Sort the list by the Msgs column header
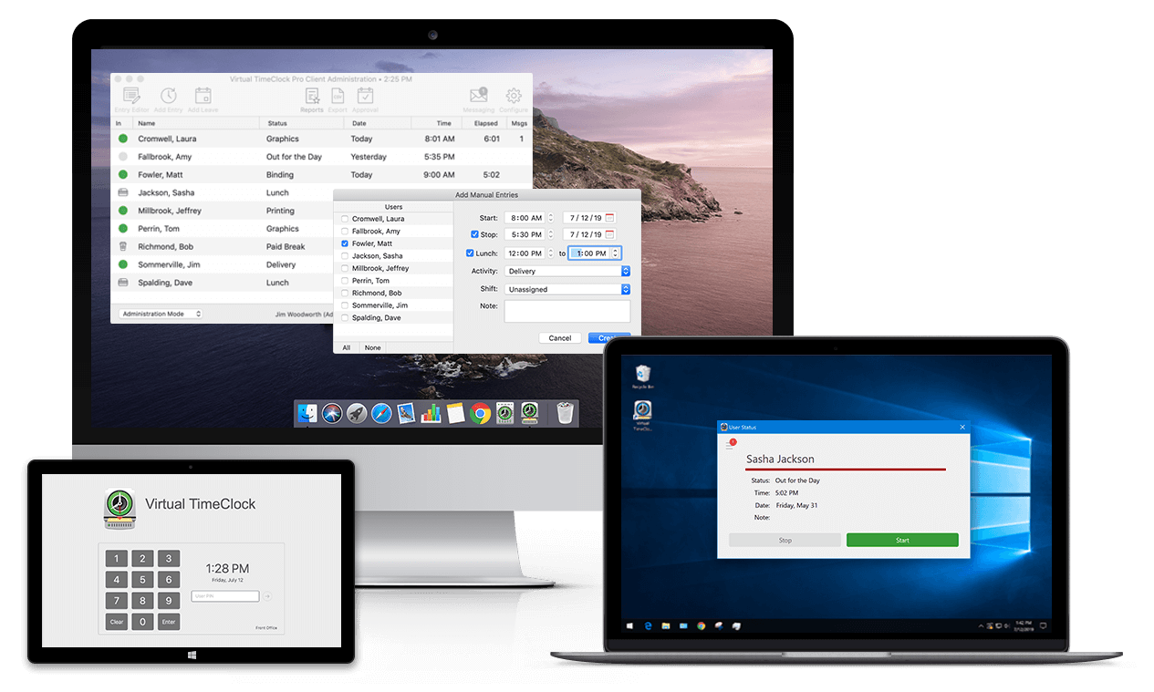This screenshot has height=692, width=1154. click(x=519, y=123)
